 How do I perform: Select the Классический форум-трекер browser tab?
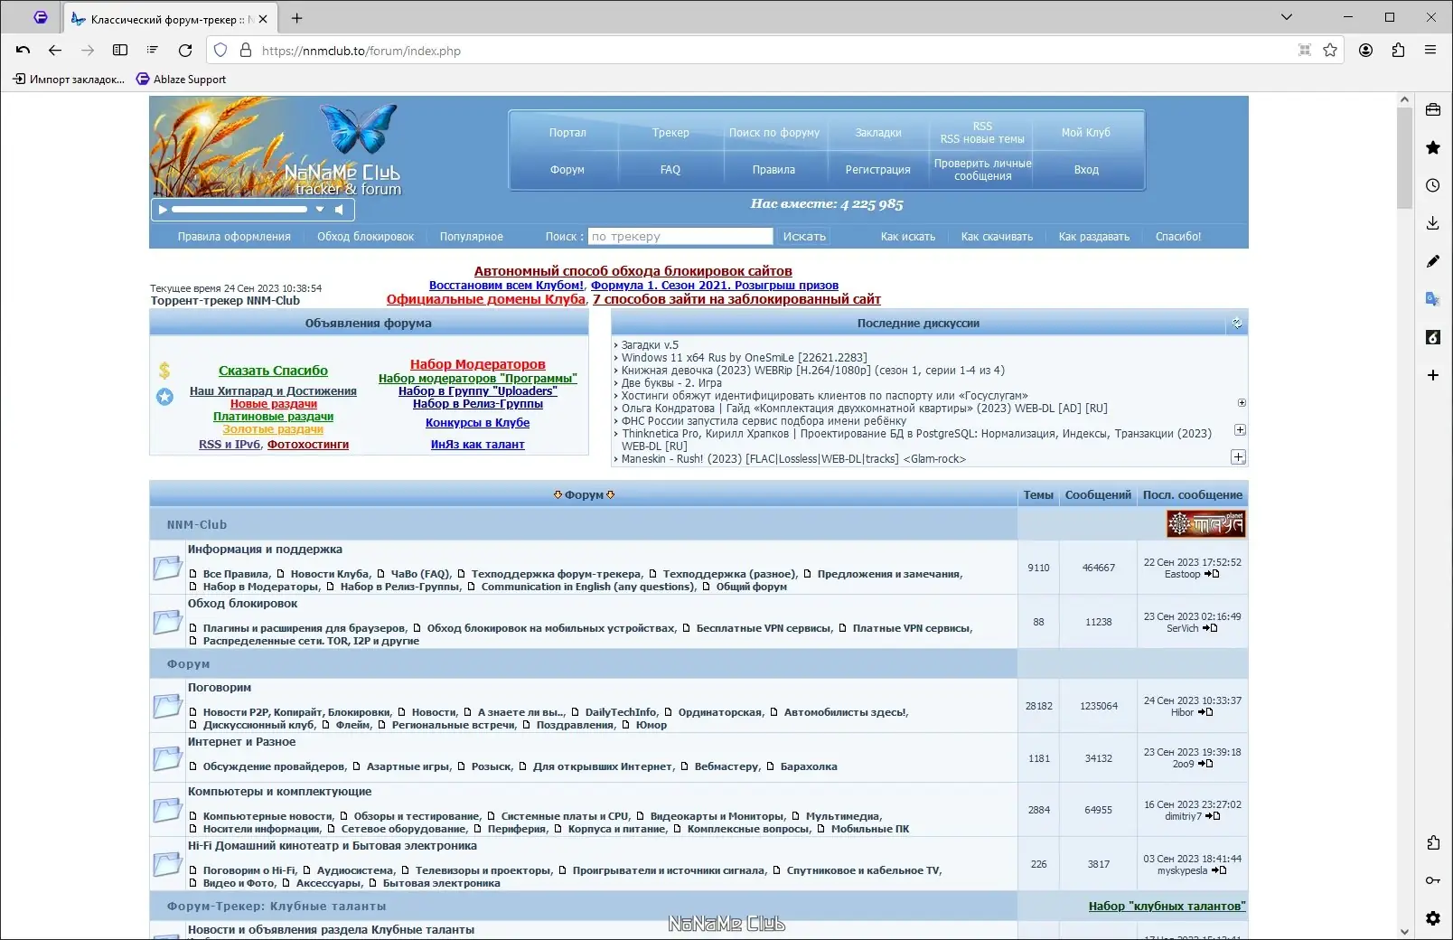(x=170, y=18)
